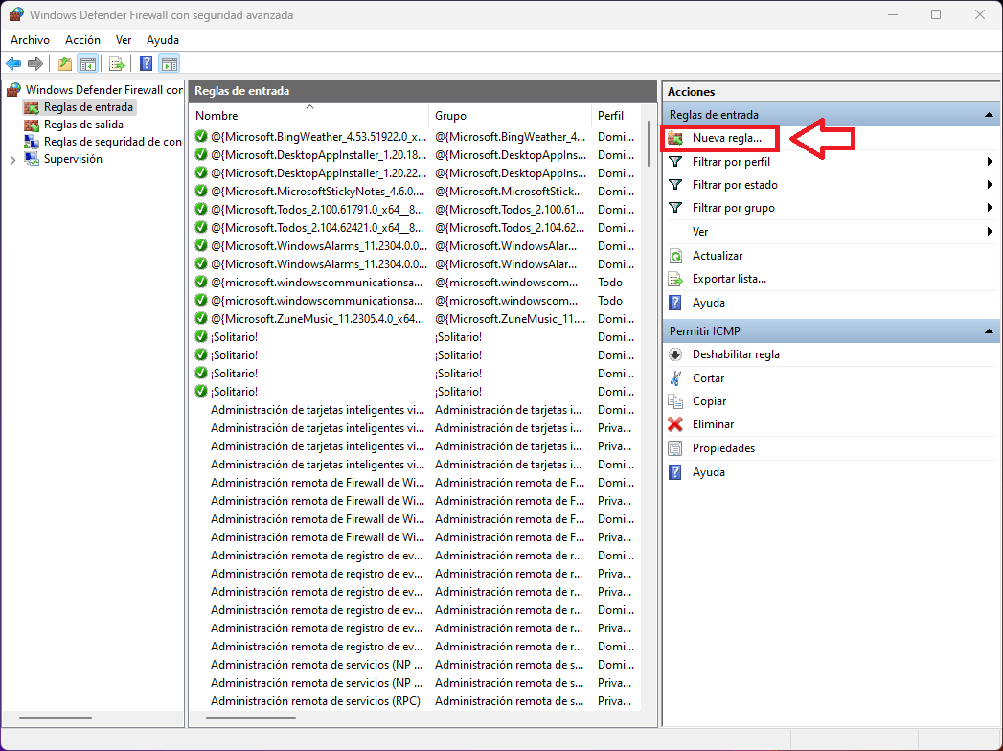1003x751 pixels.
Task: Click the Export list toolbar icon
Action: tap(117, 63)
